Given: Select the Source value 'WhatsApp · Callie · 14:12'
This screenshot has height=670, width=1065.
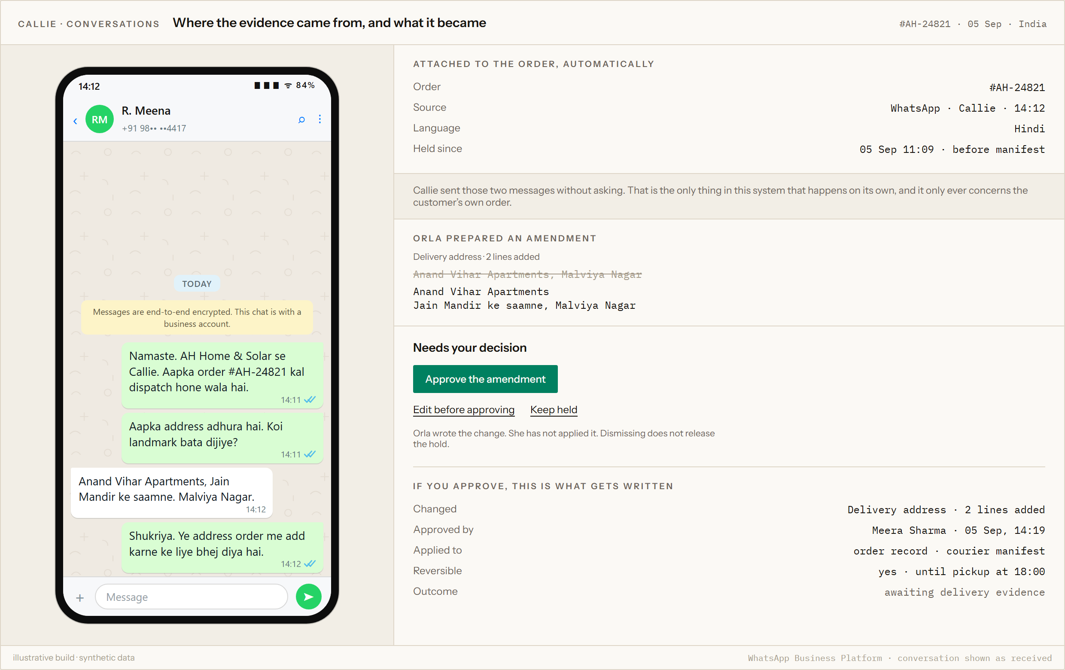Looking at the screenshot, I should click(967, 108).
